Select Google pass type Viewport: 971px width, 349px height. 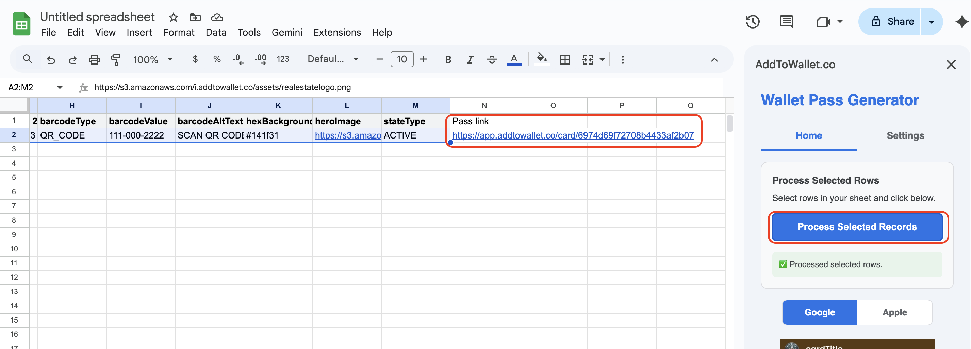[x=820, y=312]
